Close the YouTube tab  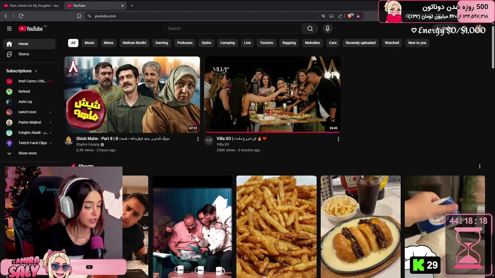click(x=123, y=5)
